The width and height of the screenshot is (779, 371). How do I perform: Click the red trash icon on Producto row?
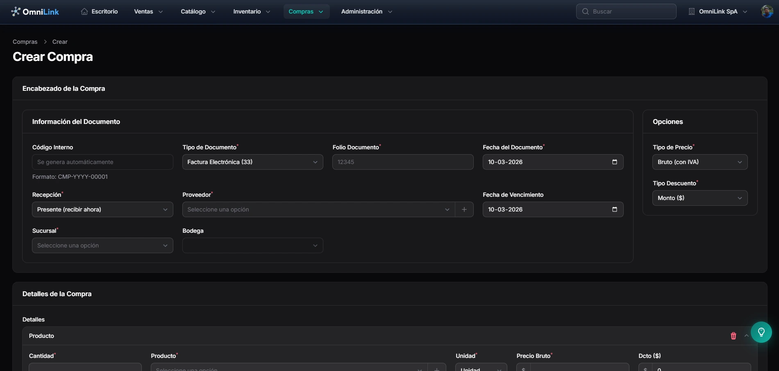click(734, 336)
